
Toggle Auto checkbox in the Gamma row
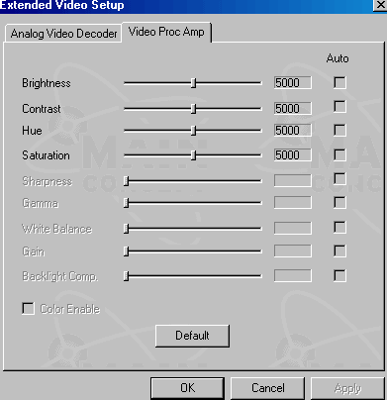pos(339,202)
